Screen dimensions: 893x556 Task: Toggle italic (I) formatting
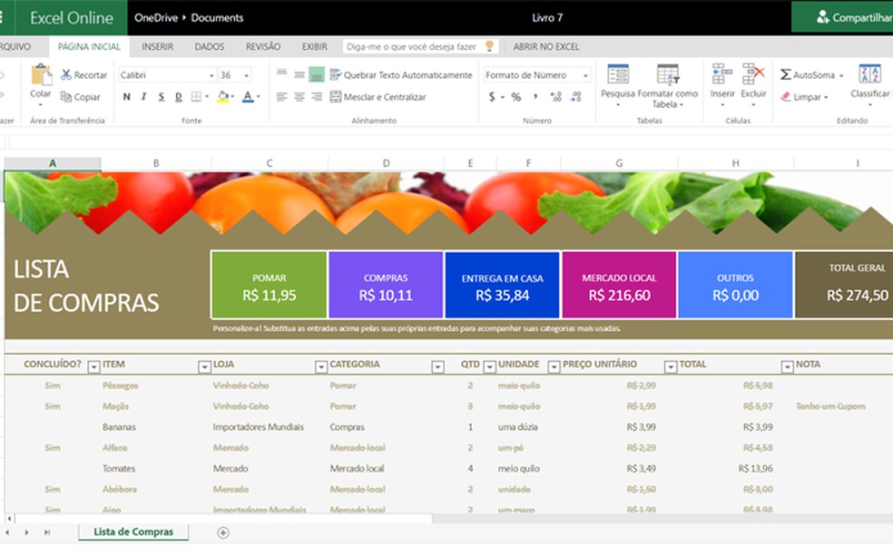[x=144, y=97]
